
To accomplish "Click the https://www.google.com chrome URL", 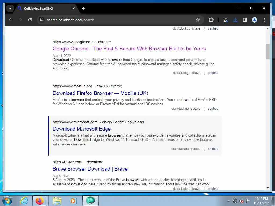I will [82, 42].
